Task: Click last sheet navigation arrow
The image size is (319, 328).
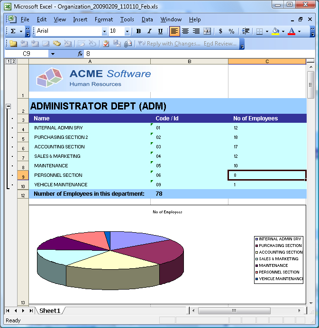Action: 31,310
